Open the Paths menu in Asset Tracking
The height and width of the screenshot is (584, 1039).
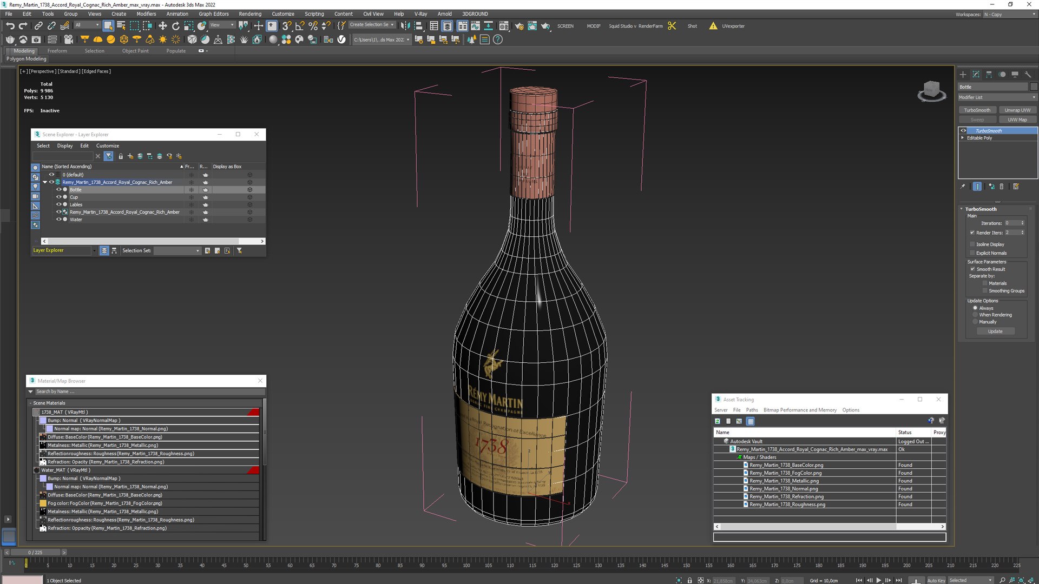point(752,410)
